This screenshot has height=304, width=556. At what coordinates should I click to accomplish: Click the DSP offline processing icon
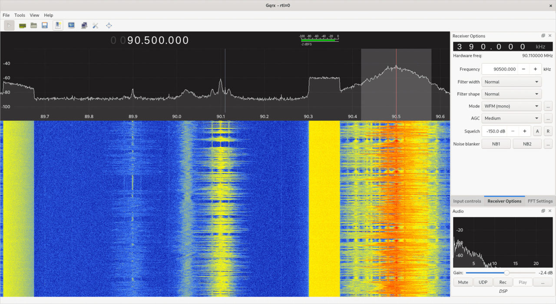[58, 25]
